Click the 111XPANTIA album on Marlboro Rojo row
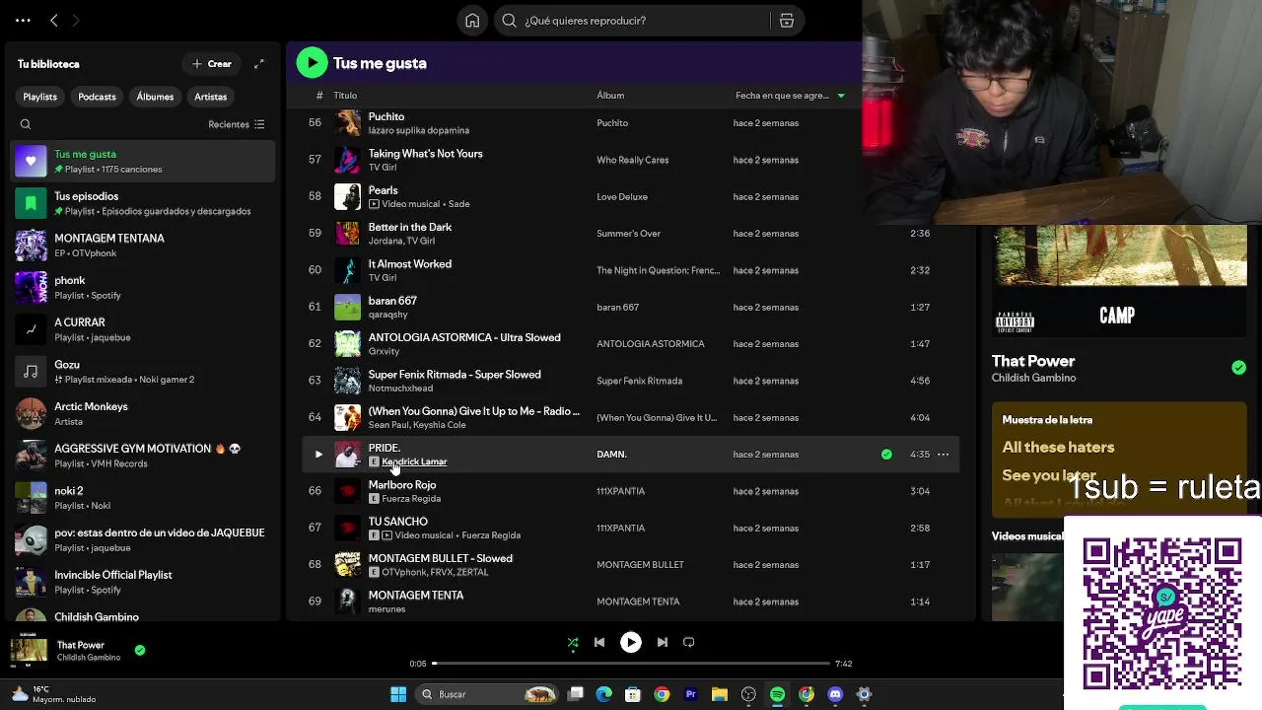 620,491
